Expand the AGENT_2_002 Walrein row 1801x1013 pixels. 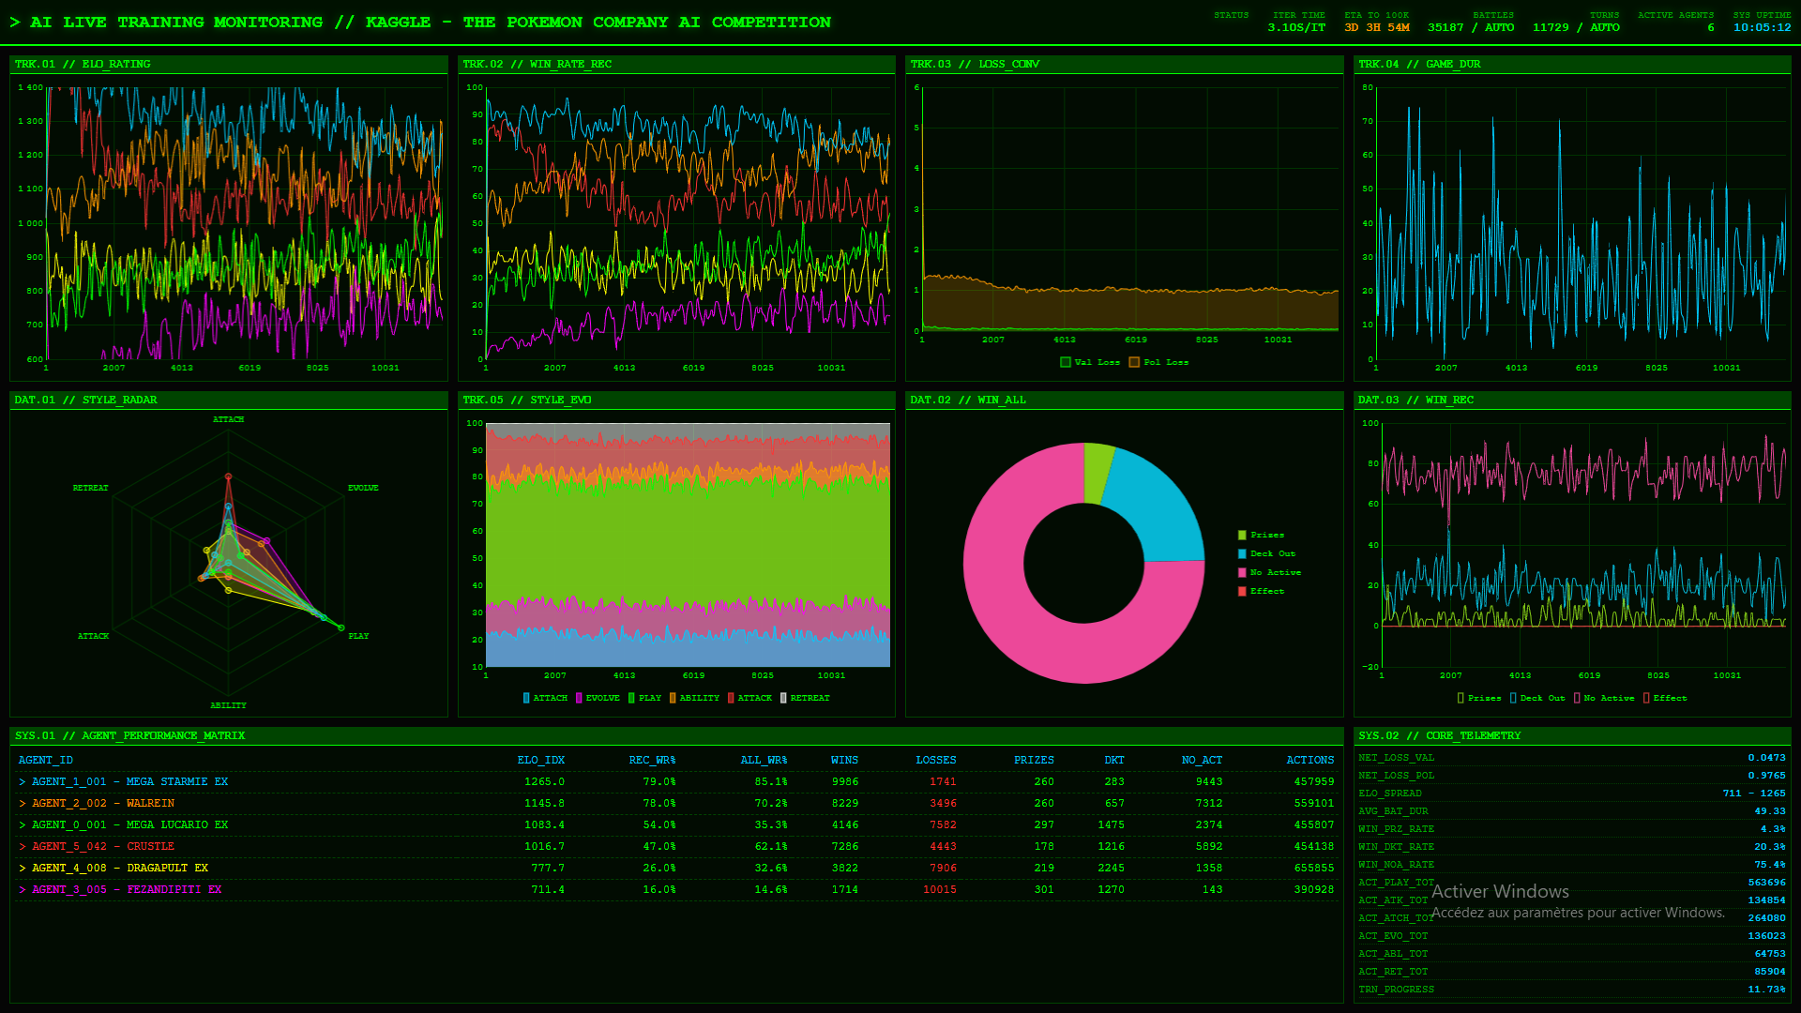tap(676, 803)
